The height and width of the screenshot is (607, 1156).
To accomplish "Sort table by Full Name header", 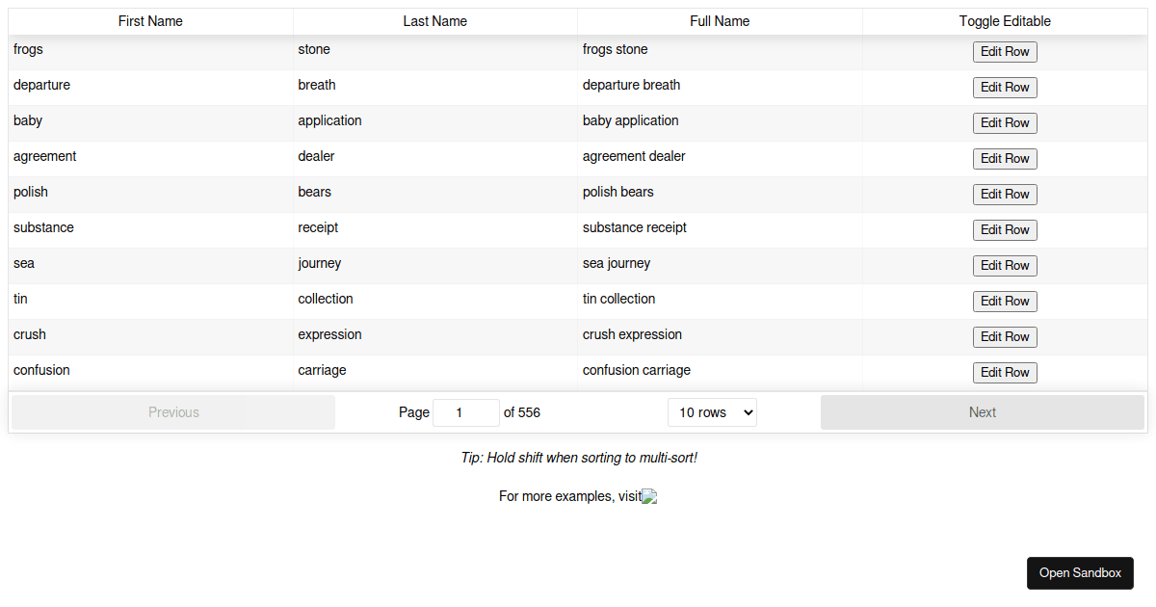I will pyautogui.click(x=720, y=20).
